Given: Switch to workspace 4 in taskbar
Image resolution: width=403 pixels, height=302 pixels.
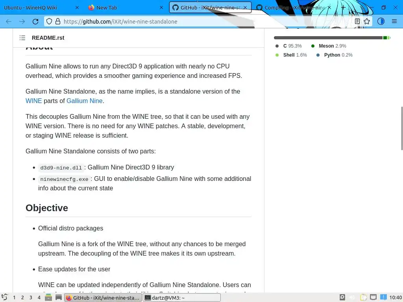Looking at the screenshot, I should (x=39, y=297).
